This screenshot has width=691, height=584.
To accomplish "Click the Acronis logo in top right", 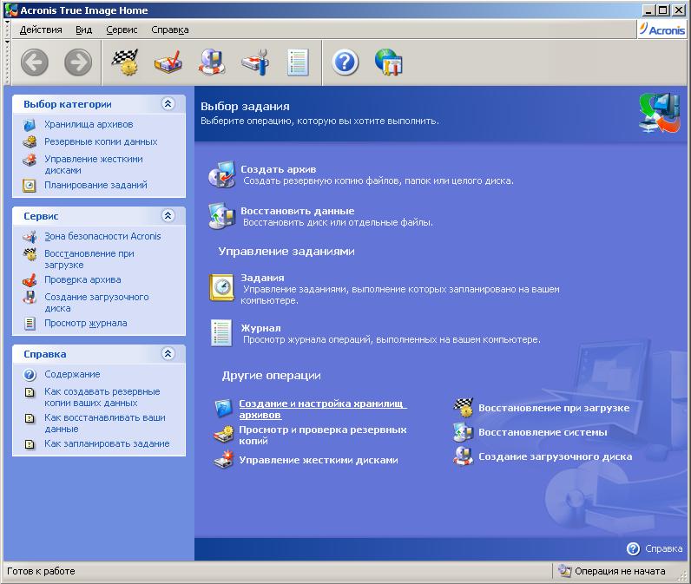I will click(661, 30).
